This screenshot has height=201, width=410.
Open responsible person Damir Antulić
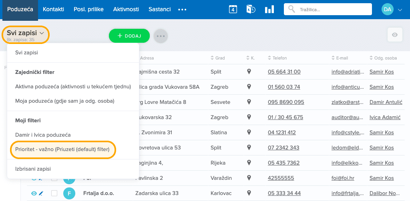386,102
